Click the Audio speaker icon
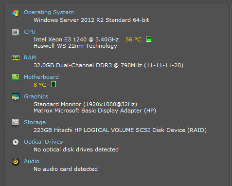 click(x=16, y=162)
